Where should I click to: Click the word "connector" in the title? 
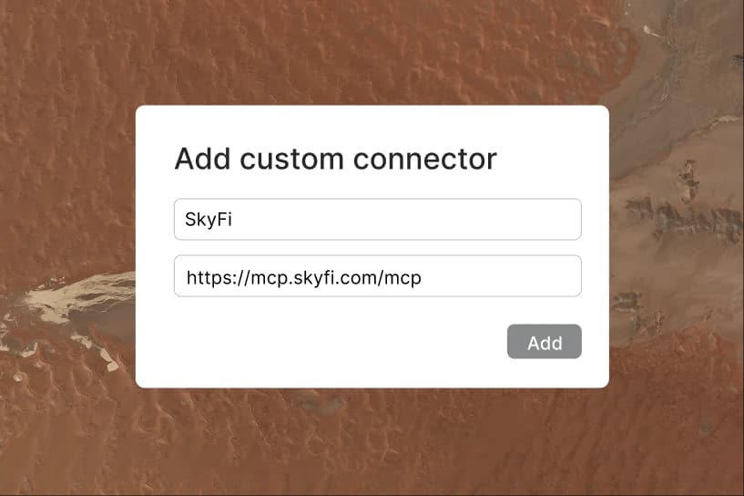pyautogui.click(x=425, y=160)
